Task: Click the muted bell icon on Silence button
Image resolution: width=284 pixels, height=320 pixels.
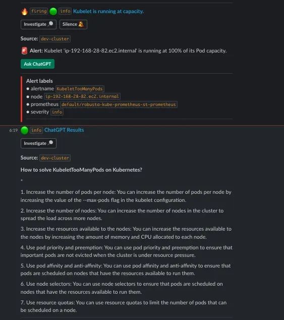Action: 81,24
